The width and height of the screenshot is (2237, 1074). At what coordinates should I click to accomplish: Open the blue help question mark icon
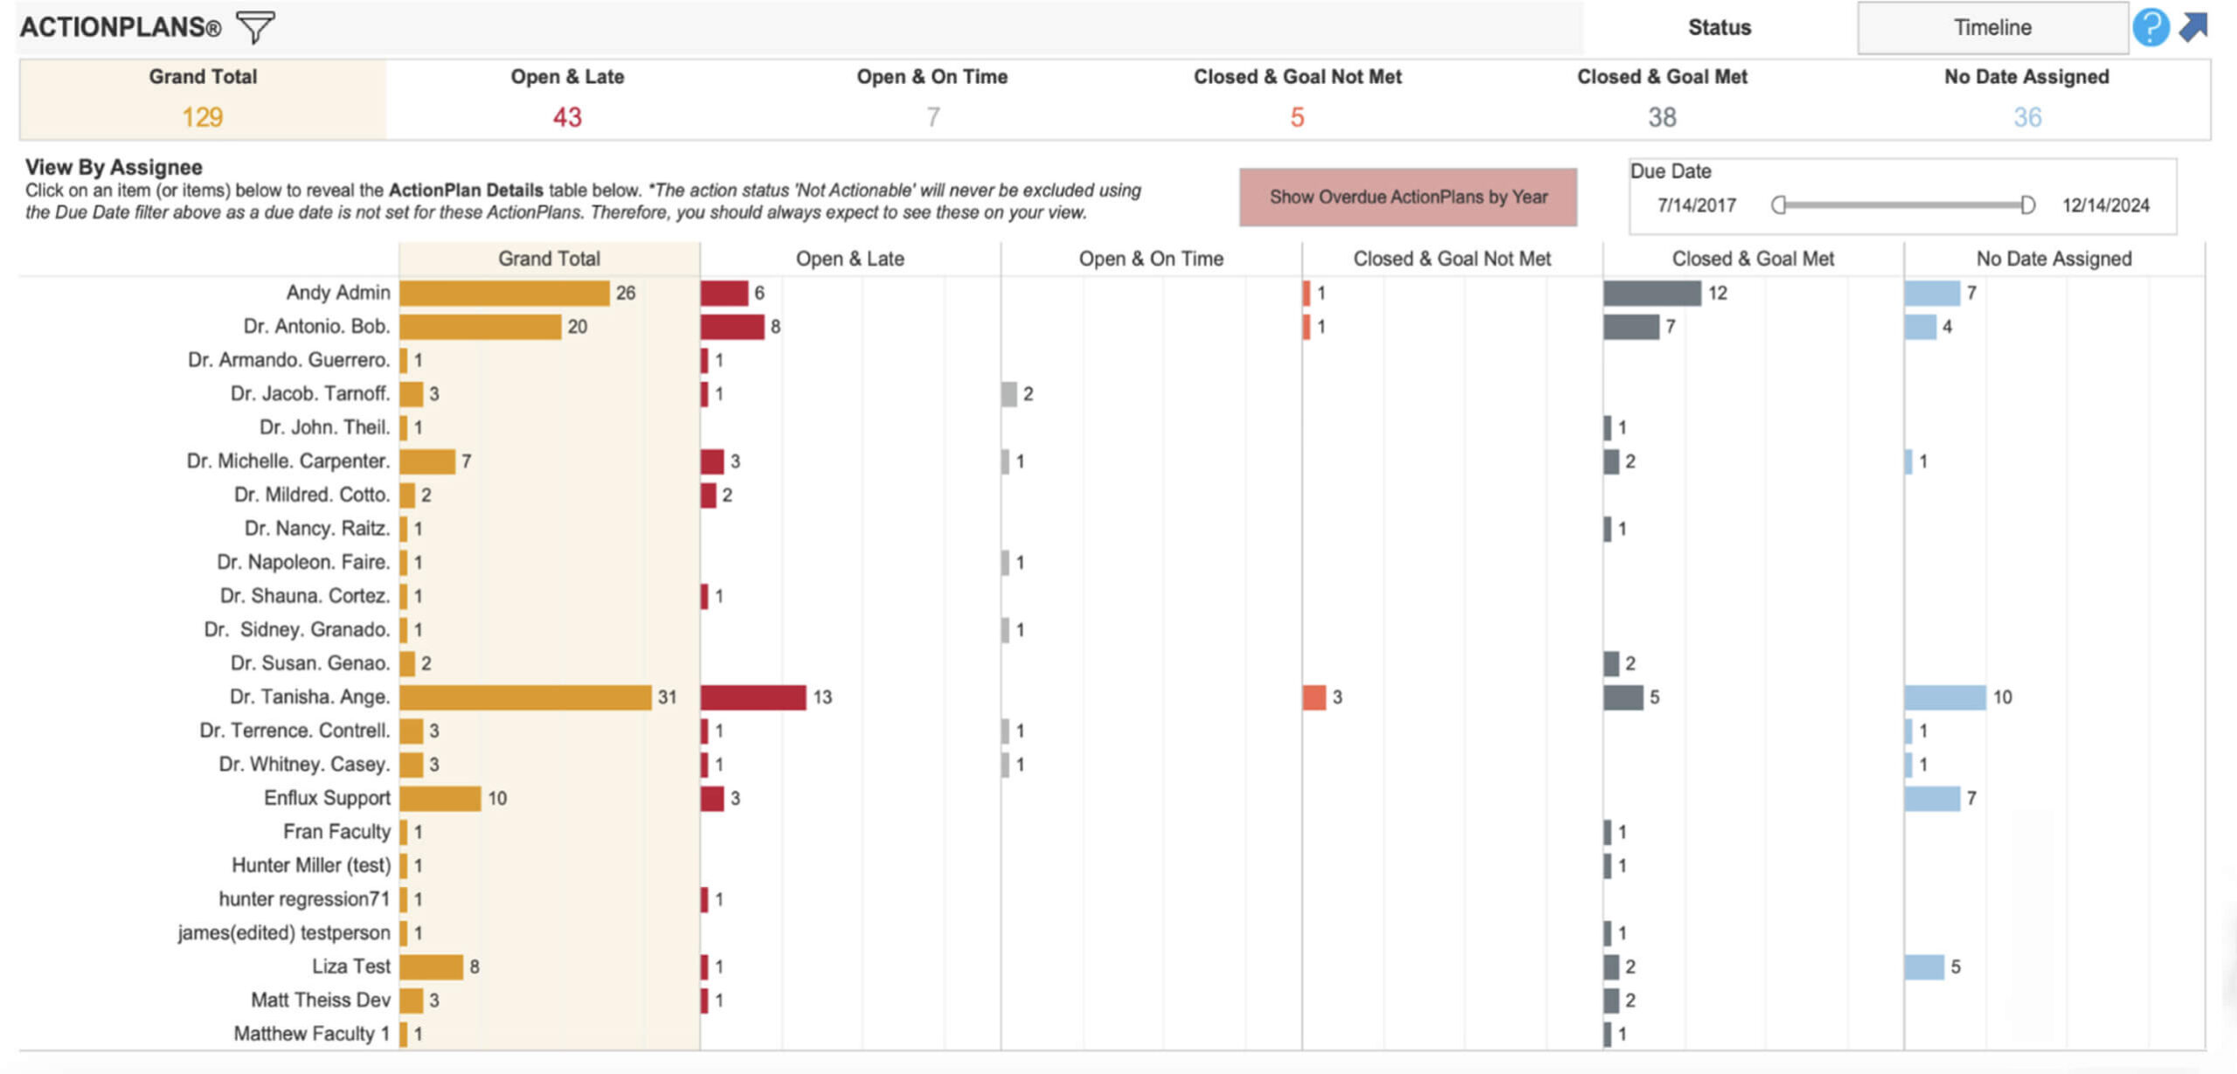[x=2150, y=27]
